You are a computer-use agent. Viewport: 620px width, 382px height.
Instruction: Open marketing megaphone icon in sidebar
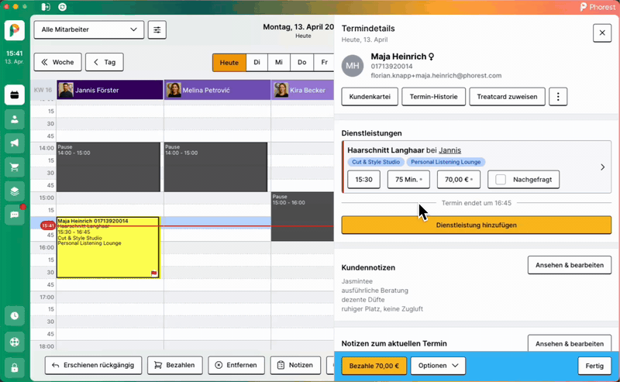point(15,143)
